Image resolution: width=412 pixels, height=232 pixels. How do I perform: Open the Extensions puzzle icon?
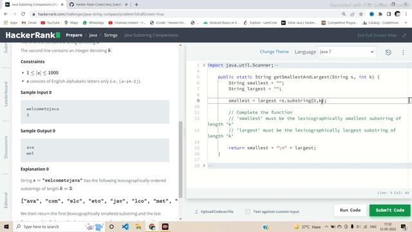pos(380,14)
